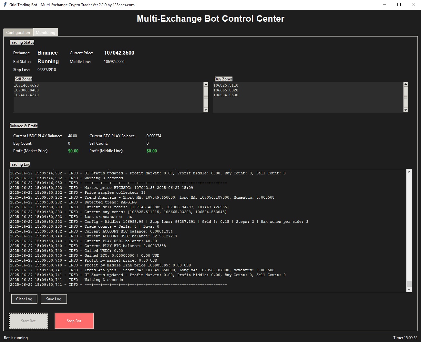
Task: Click Buy Zones scrollbar up arrow
Action: 406,84
